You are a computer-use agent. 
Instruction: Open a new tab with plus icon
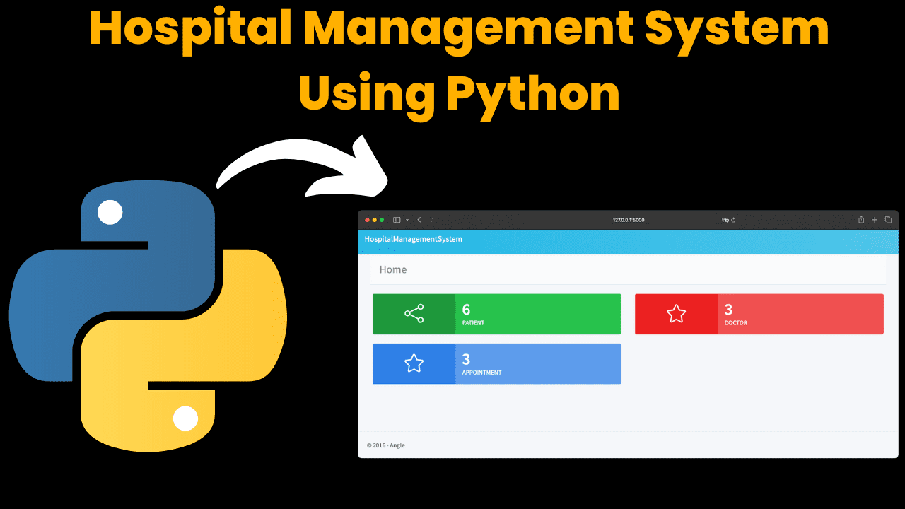[x=875, y=220]
